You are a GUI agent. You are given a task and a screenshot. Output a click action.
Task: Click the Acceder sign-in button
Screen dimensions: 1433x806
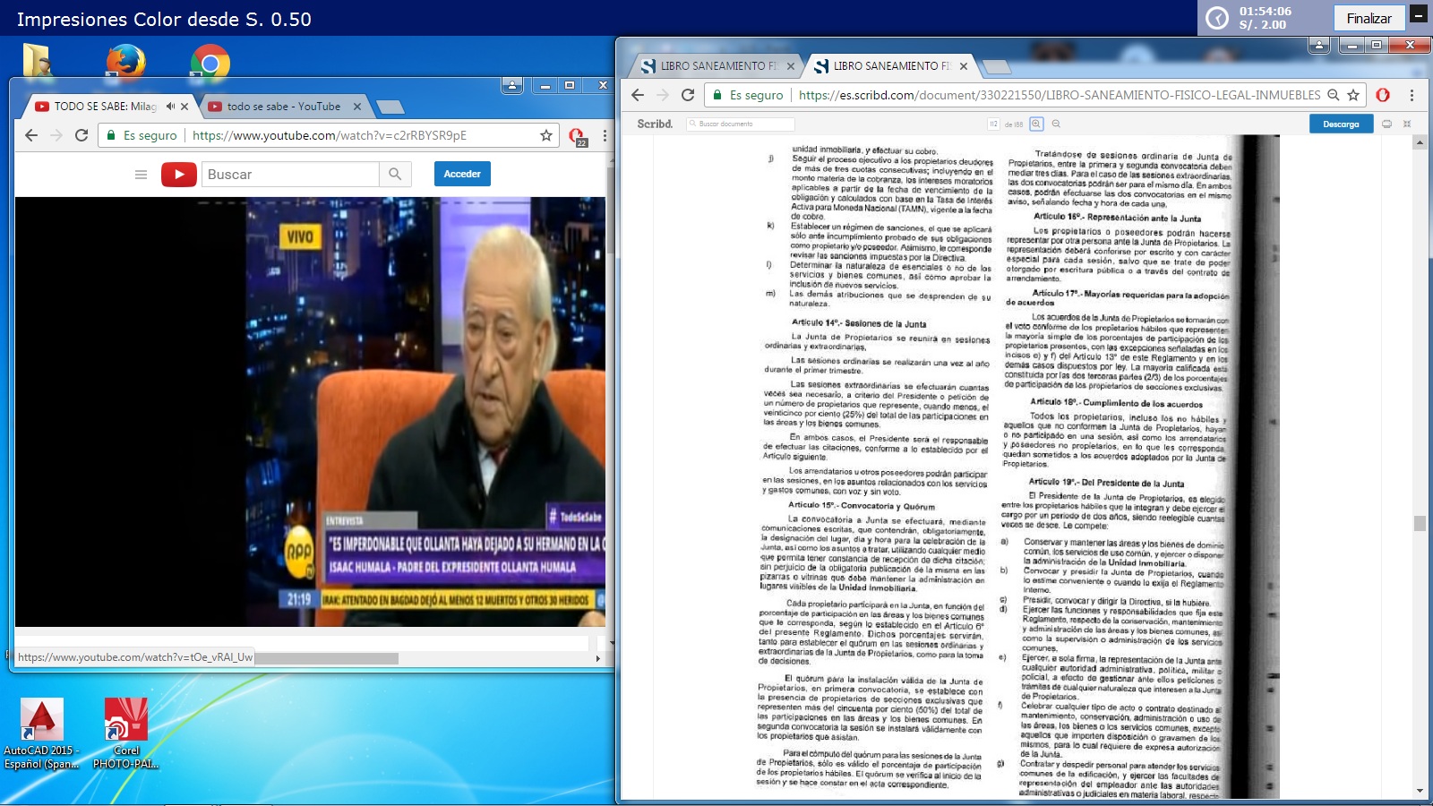point(462,174)
